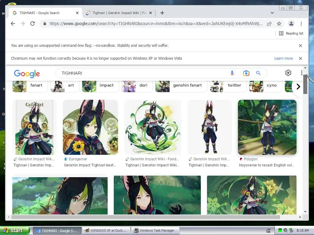Click the vertical scrollbar's up arrow
The width and height of the screenshot is (314, 235).
coord(305,68)
